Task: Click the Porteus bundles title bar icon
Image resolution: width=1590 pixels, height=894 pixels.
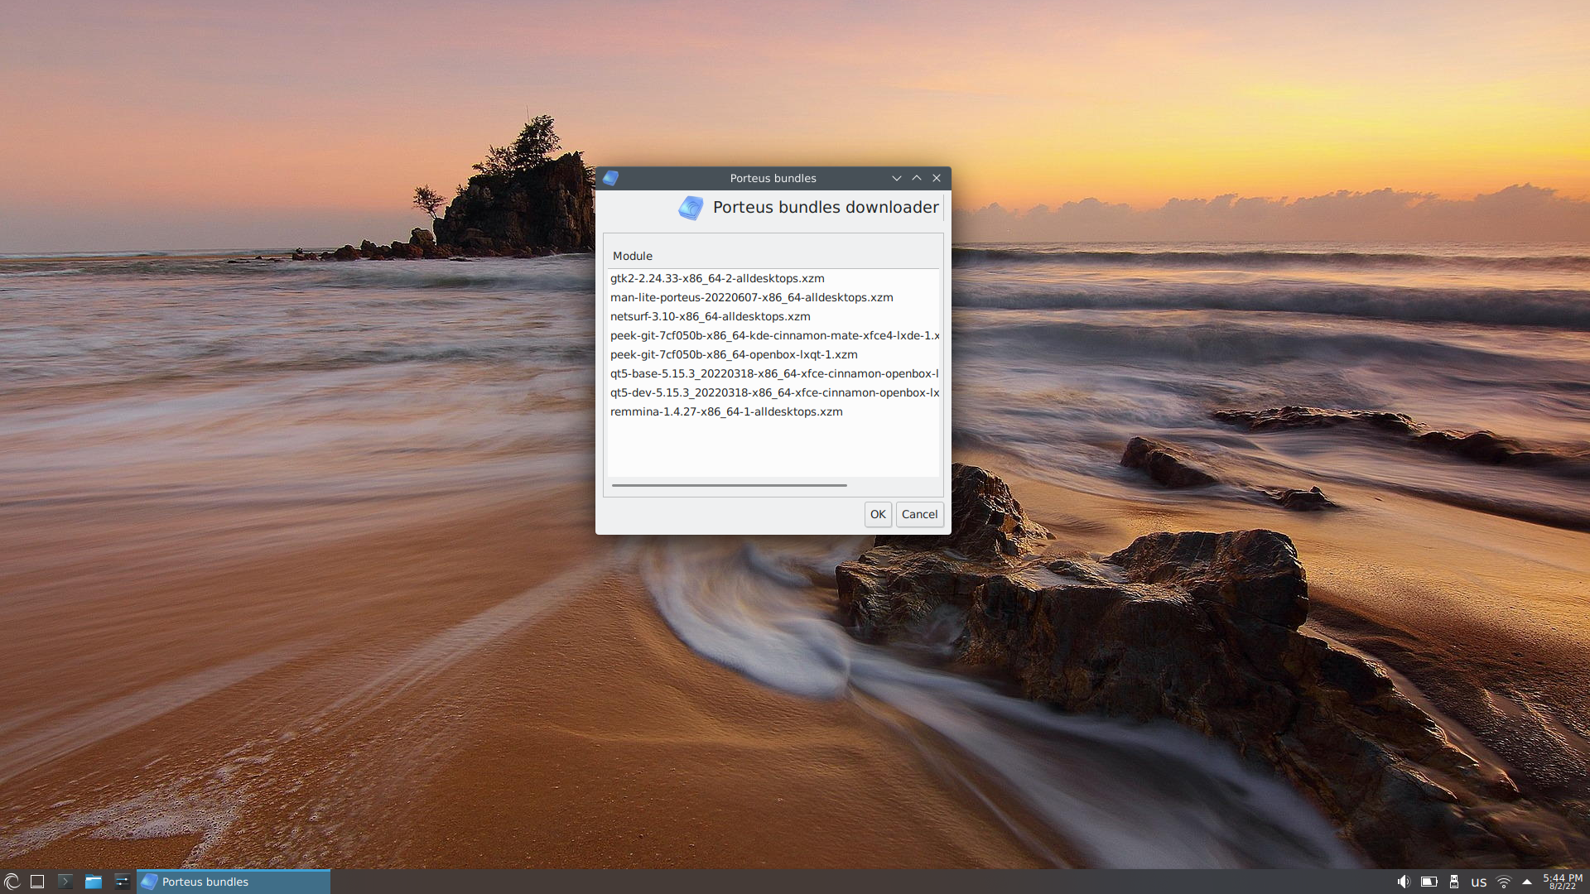Action: (x=610, y=178)
